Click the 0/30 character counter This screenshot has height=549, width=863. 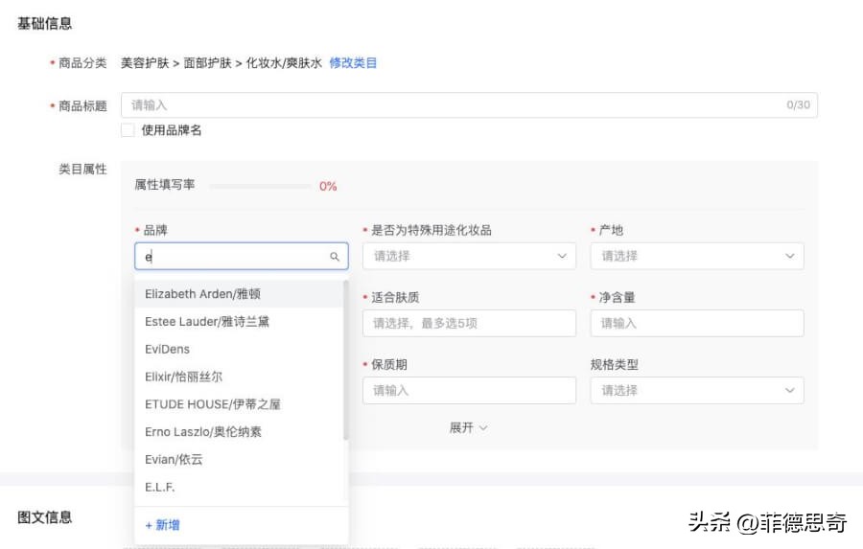pyautogui.click(x=798, y=105)
